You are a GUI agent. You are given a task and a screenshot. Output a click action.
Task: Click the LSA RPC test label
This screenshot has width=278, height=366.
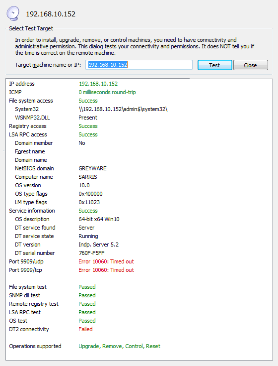click(x=25, y=312)
